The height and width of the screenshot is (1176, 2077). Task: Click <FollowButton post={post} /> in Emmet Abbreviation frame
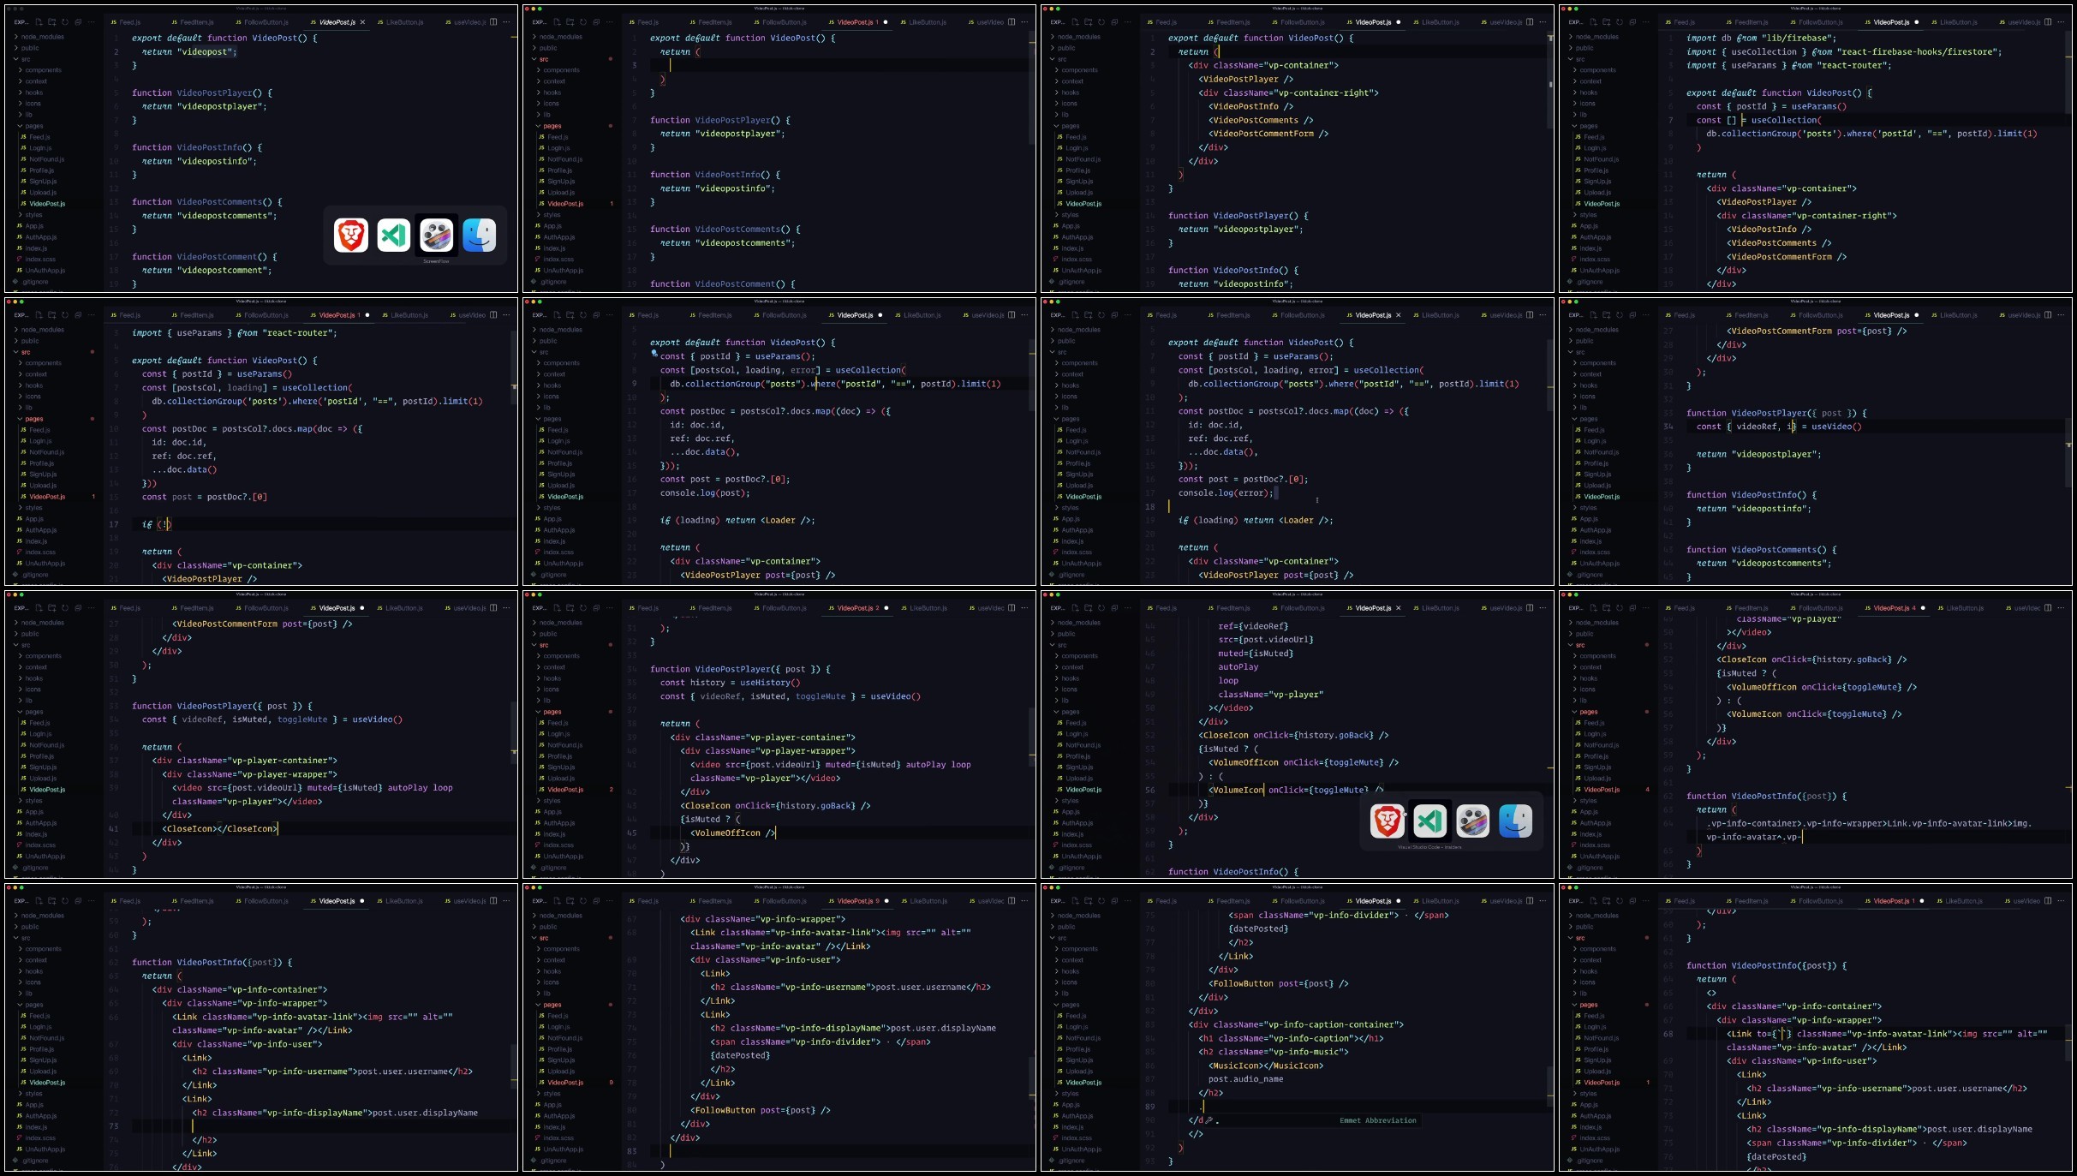point(1278,983)
